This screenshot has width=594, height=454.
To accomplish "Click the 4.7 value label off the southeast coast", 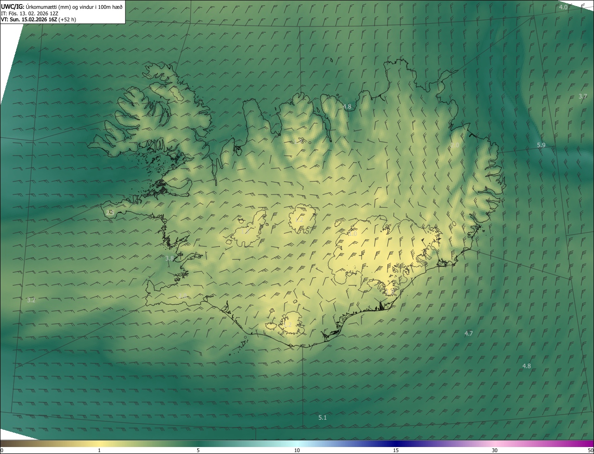I will click(469, 334).
